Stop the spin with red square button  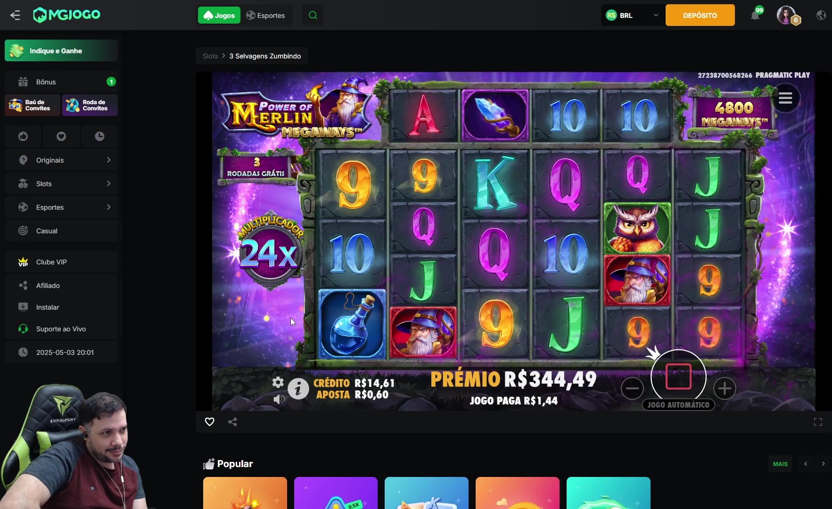678,377
